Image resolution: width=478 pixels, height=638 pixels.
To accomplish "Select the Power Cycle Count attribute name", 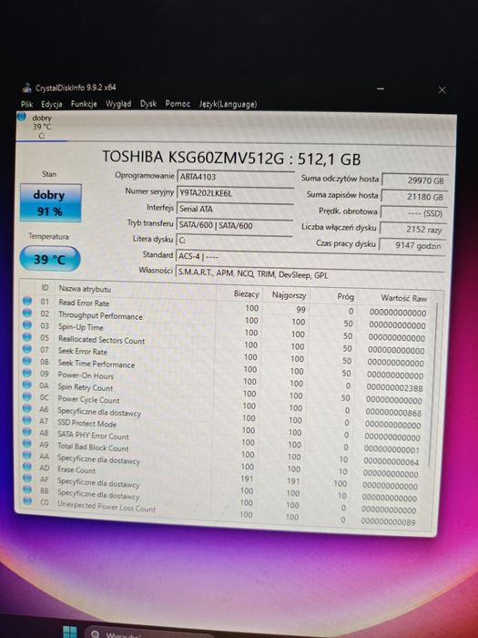I will tap(88, 399).
